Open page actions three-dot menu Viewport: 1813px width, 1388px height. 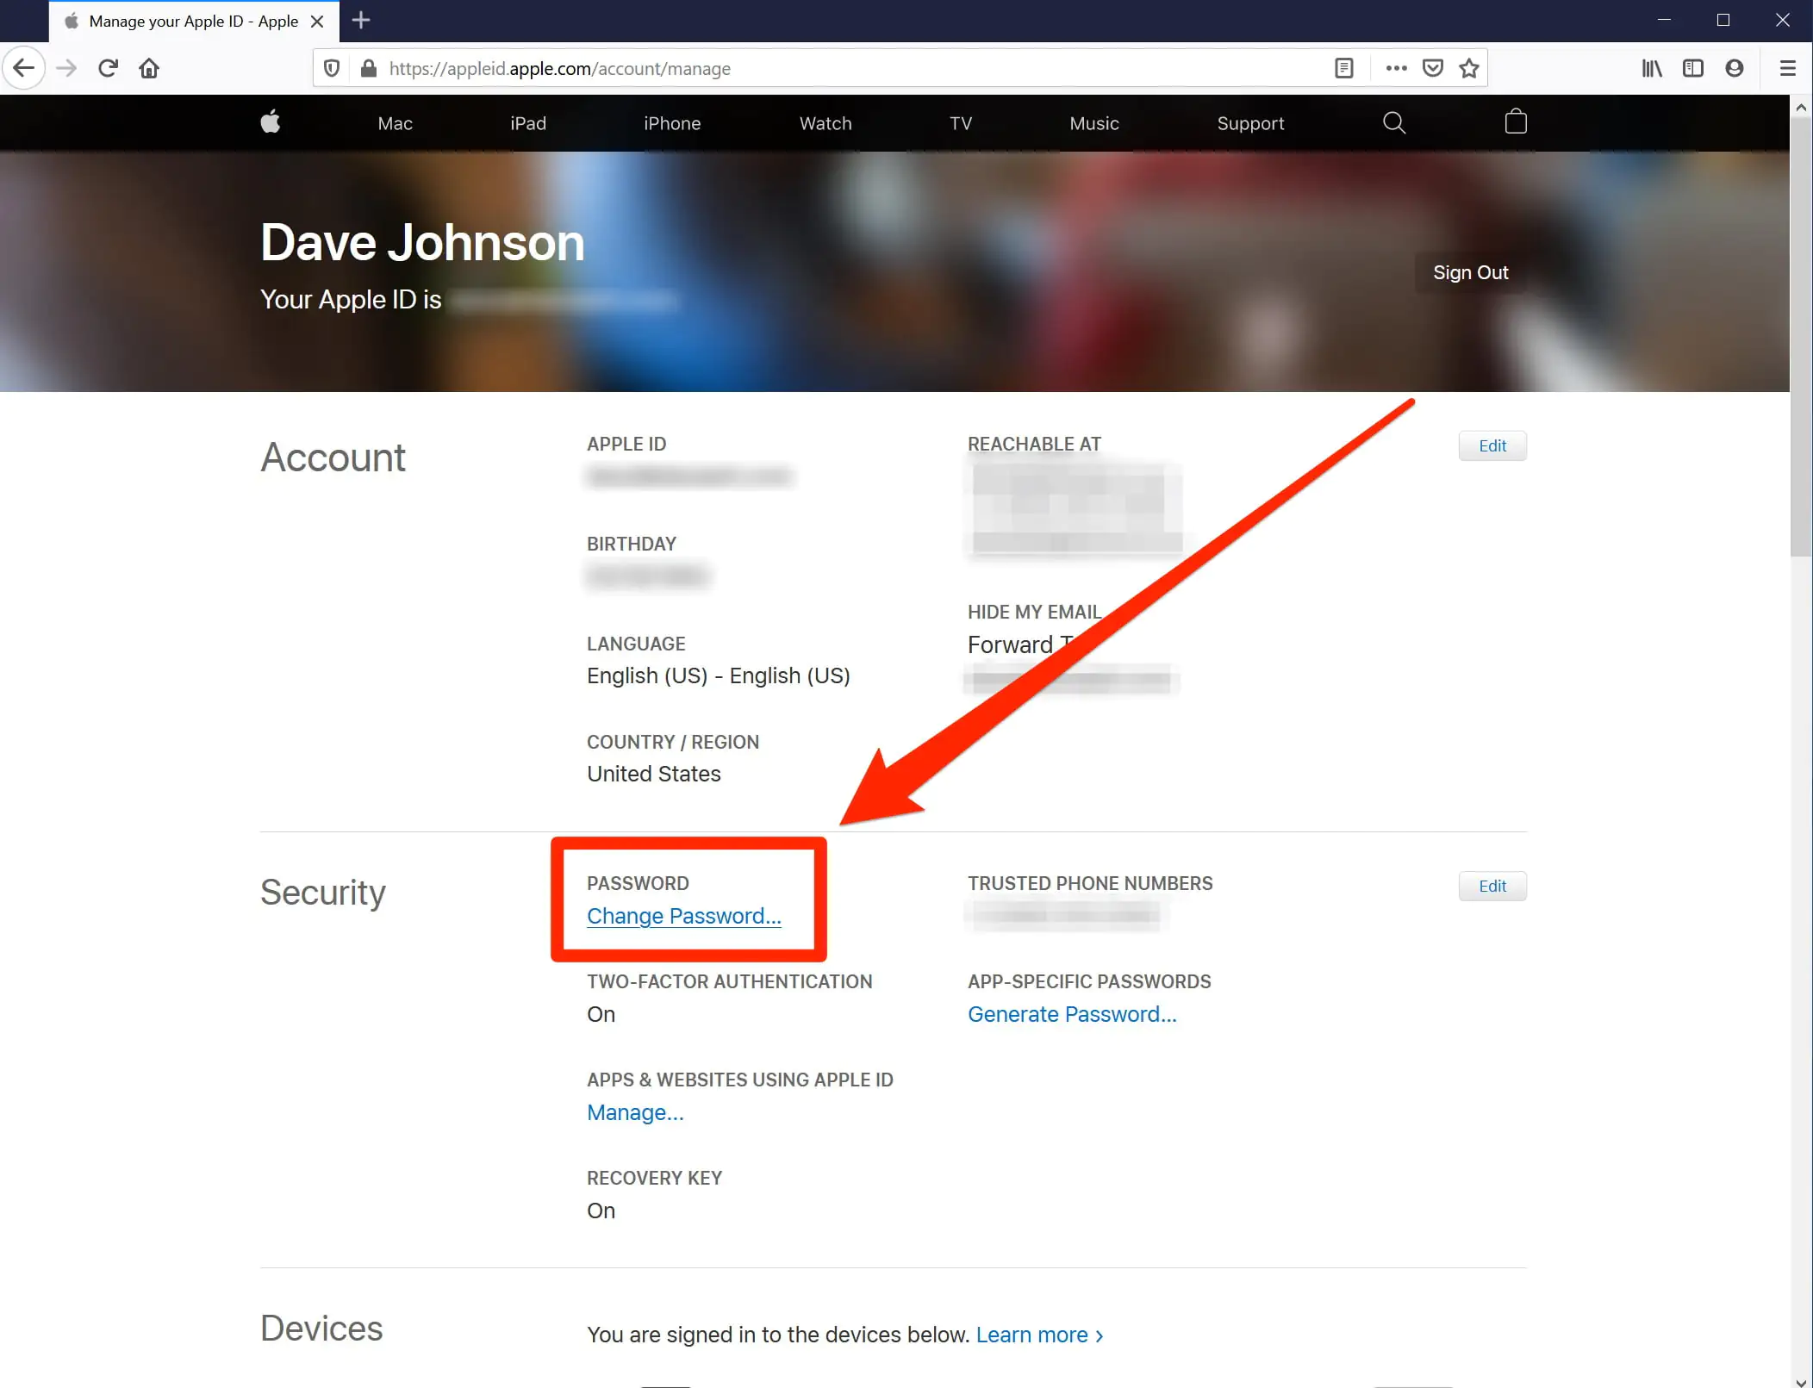1396,68
